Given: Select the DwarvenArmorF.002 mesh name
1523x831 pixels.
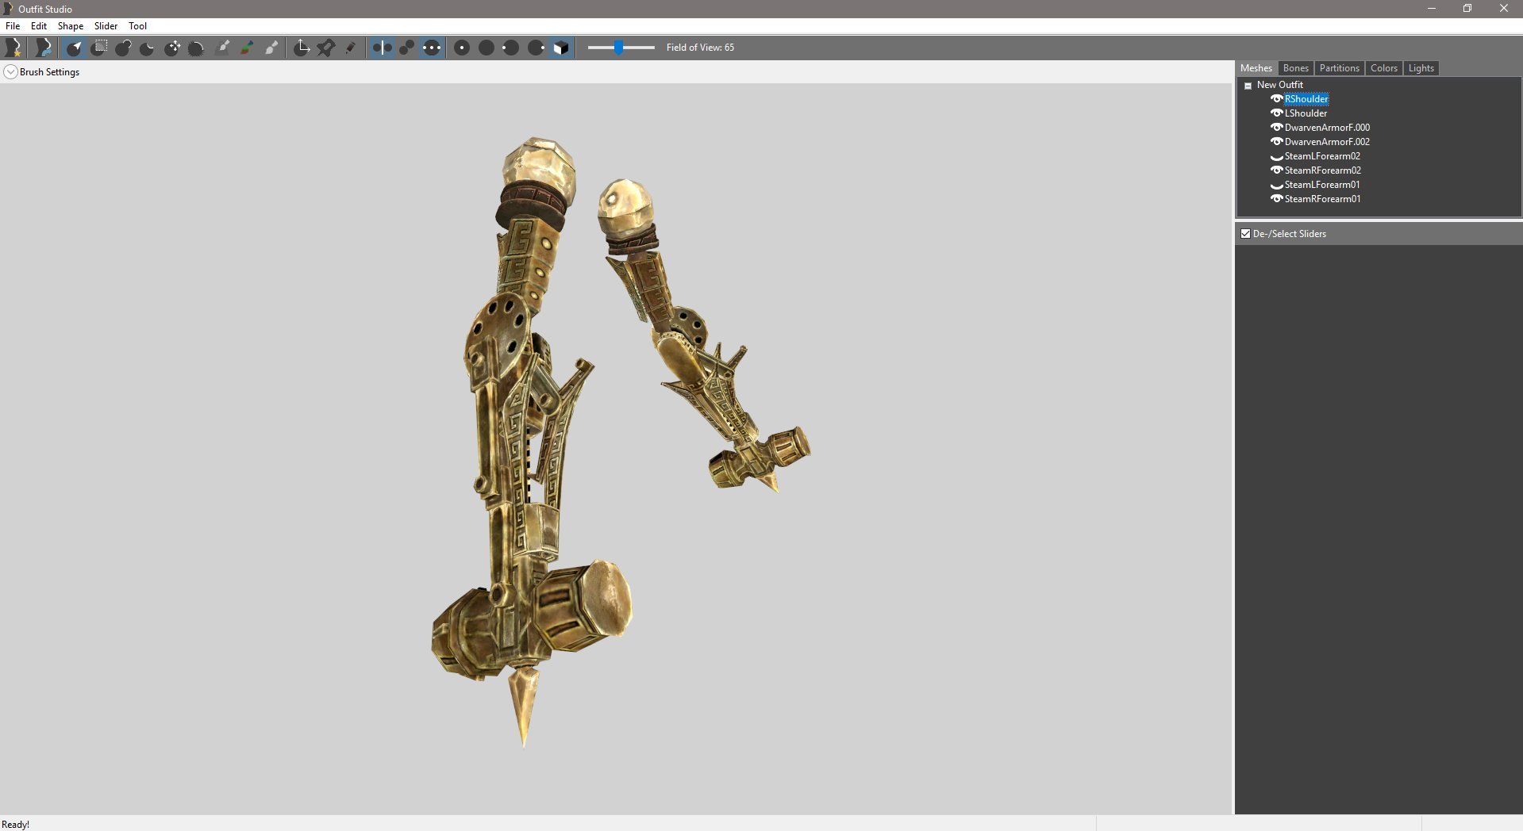Looking at the screenshot, I should point(1327,142).
